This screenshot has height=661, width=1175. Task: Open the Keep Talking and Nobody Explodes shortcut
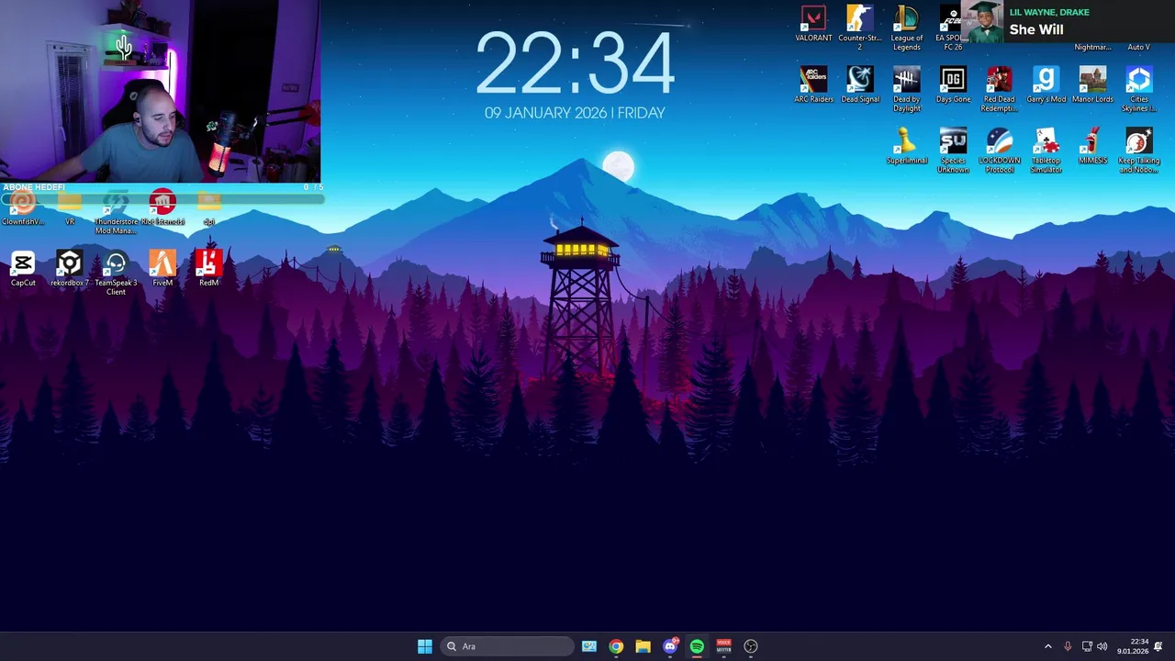pyautogui.click(x=1138, y=151)
